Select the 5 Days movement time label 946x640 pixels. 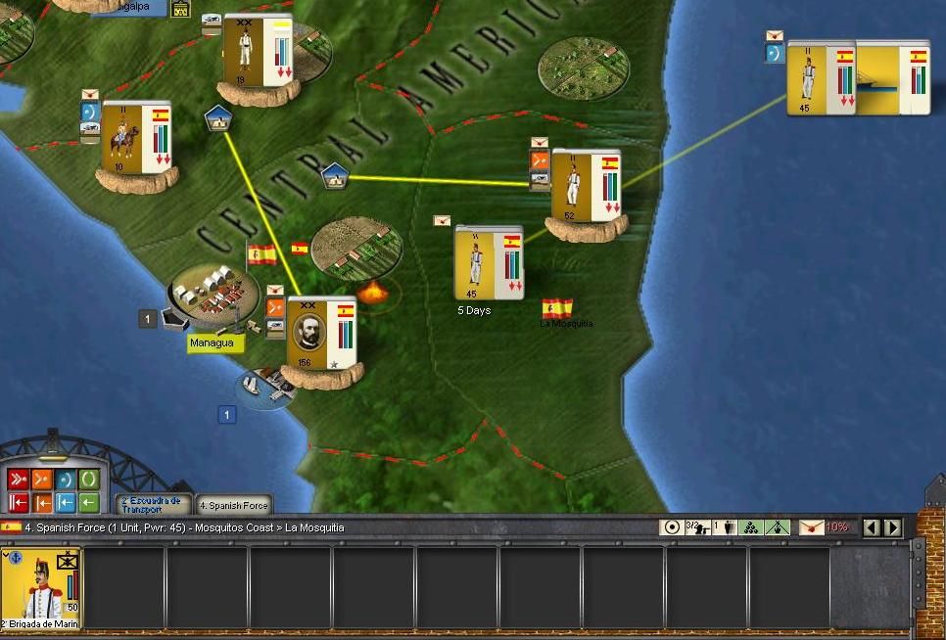(x=474, y=310)
